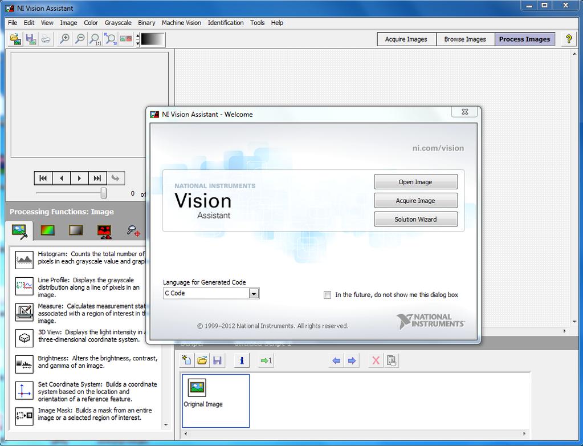Open the Image menu
Viewport: 583px width, 446px height.
[68, 23]
